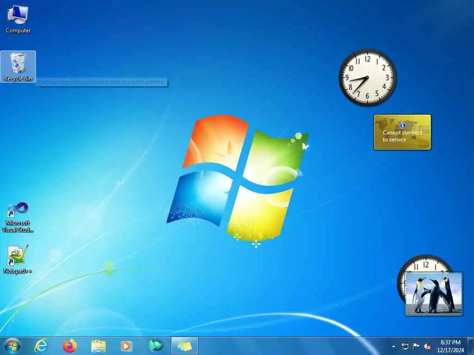Open the Action Center flag icon
The image size is (474, 355).
point(416,346)
